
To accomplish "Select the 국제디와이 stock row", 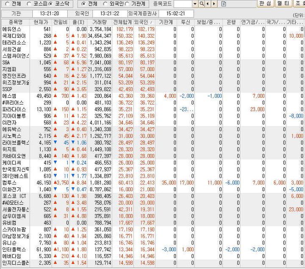I will pos(152,36).
